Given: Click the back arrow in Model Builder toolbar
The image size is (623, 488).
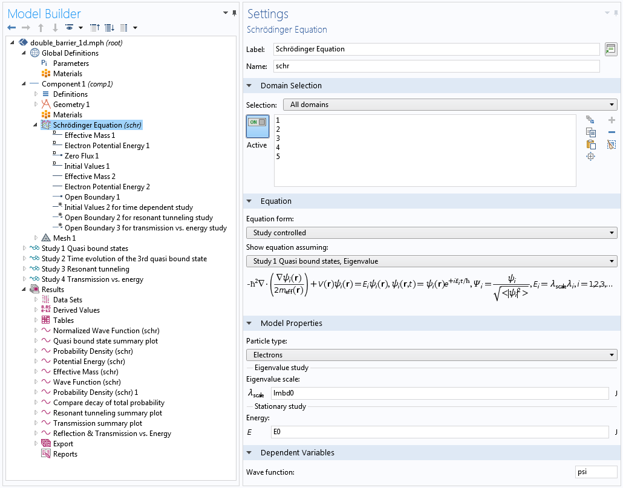Looking at the screenshot, I should point(11,28).
